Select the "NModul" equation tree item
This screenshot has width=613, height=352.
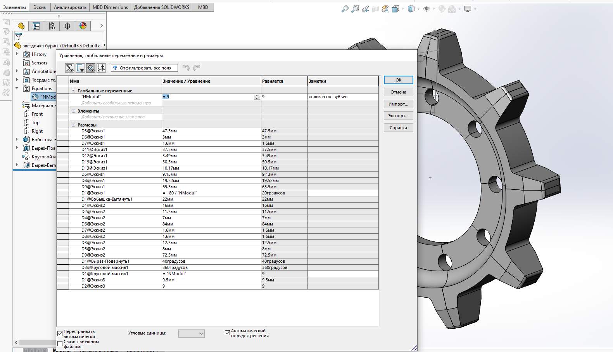44,97
